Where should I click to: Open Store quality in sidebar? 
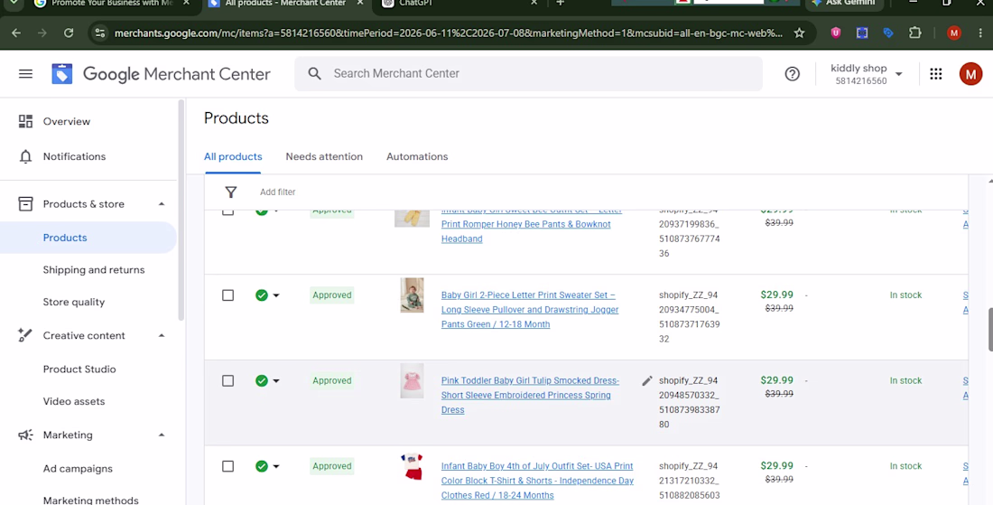point(74,303)
